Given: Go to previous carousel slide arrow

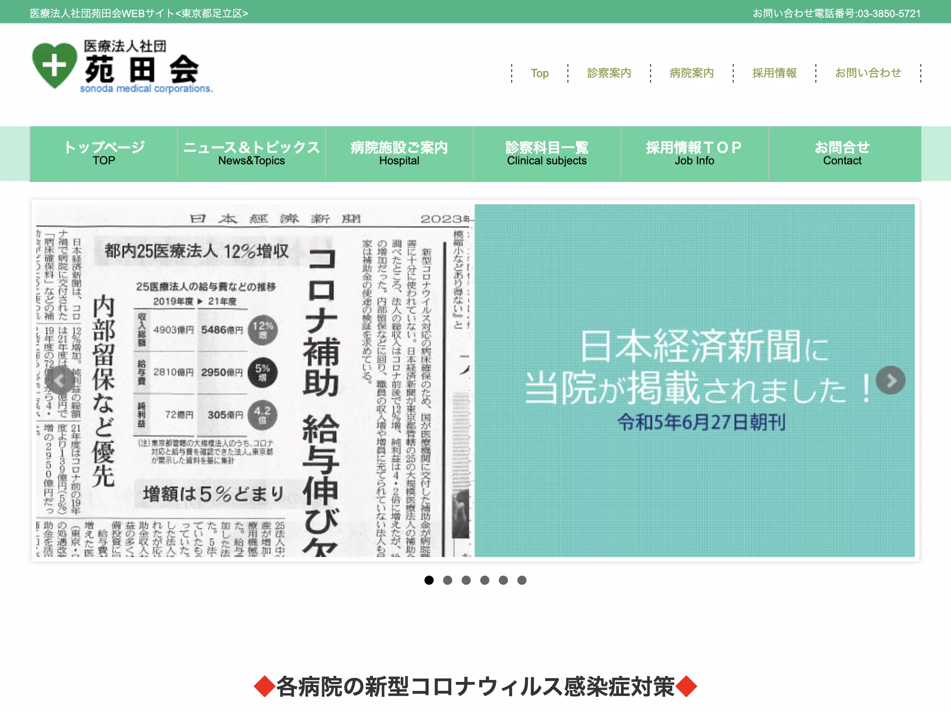Looking at the screenshot, I should pyautogui.click(x=60, y=380).
